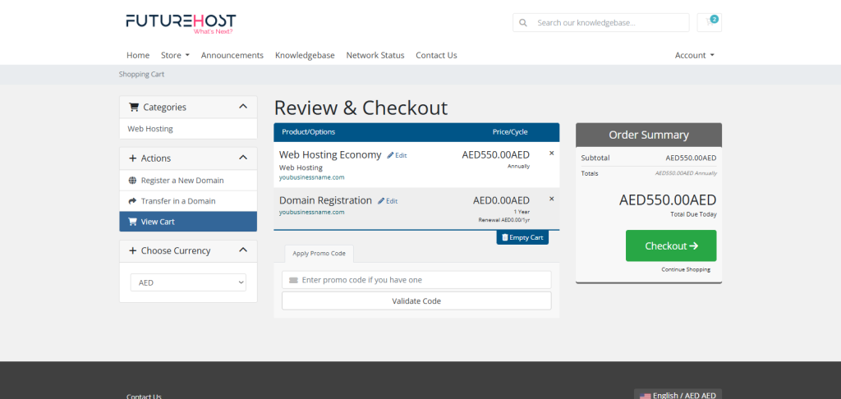Click the globe icon beside Register a New Domain
This screenshot has width=841, height=399.
tap(132, 181)
